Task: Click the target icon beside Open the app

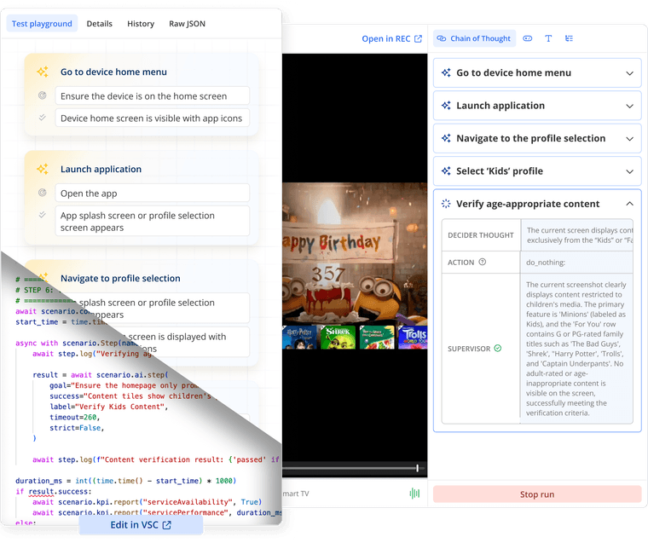Action: click(x=42, y=193)
